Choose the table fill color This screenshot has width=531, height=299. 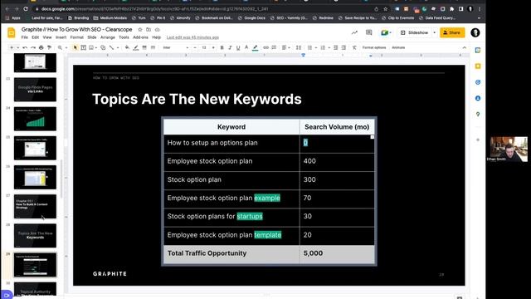(127, 48)
